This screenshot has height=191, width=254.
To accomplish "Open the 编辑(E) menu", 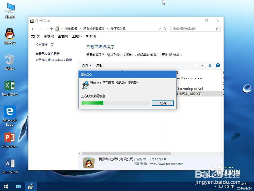I will (x=49, y=36).
